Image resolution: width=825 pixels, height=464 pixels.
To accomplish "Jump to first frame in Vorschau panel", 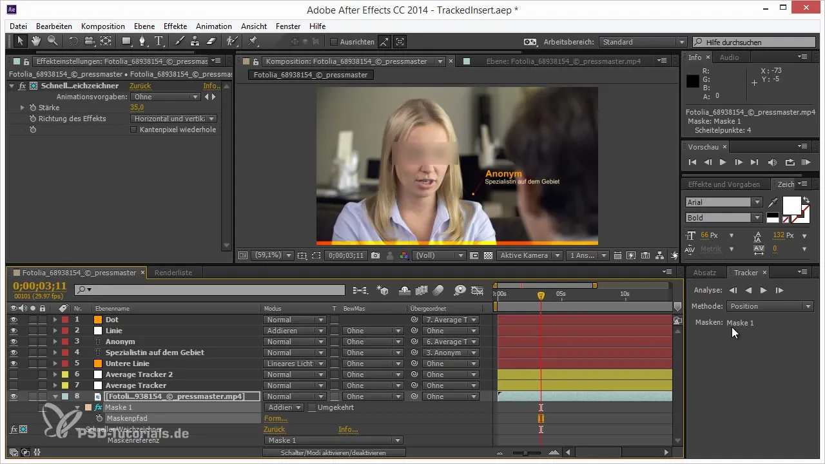I will coord(692,162).
